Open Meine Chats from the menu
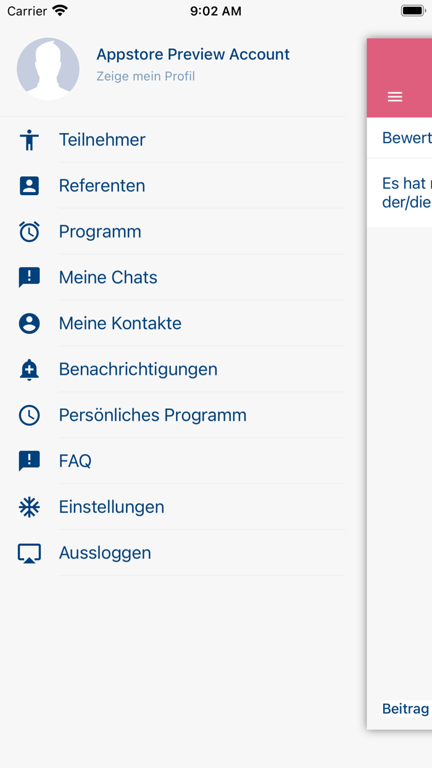Screen dimensions: 432x768 [x=108, y=278]
